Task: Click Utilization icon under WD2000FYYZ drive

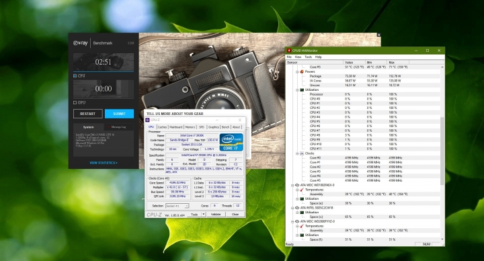Action: tap(302, 235)
